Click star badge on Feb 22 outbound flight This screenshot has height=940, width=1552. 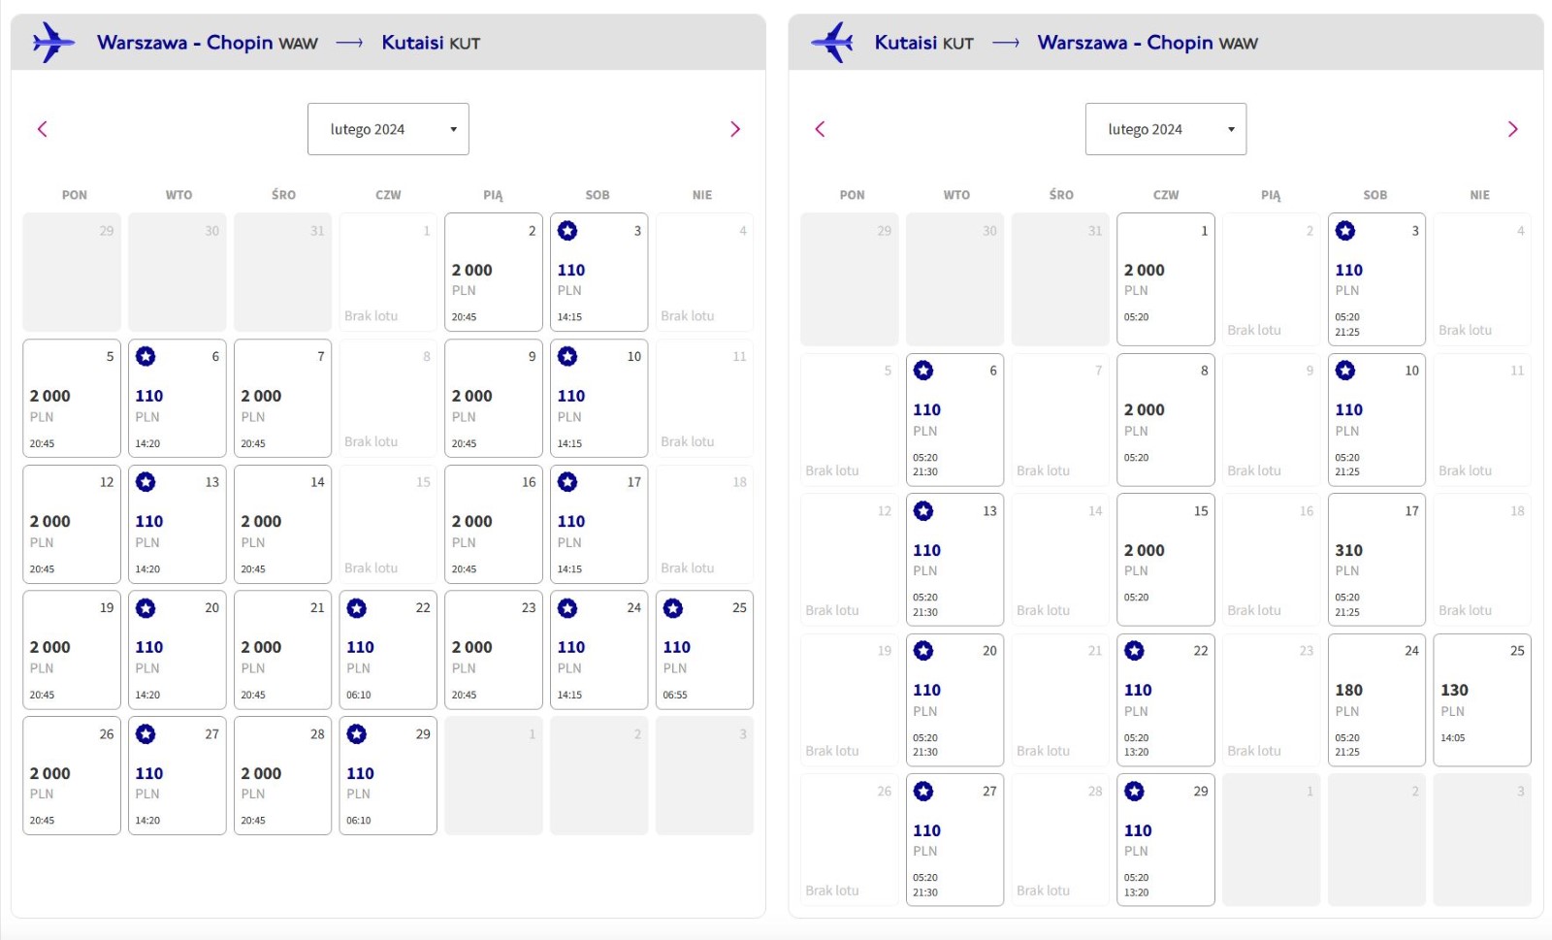point(357,608)
